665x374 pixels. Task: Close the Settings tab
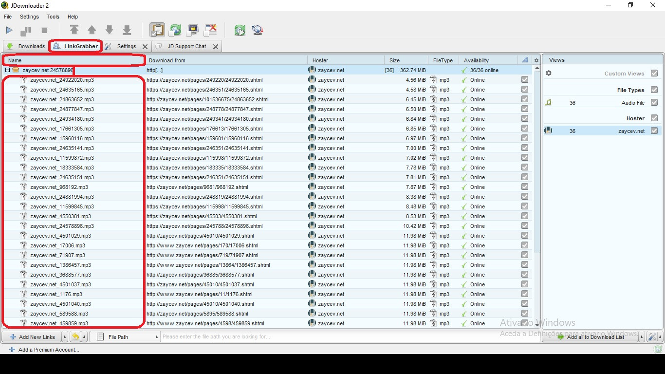(145, 47)
